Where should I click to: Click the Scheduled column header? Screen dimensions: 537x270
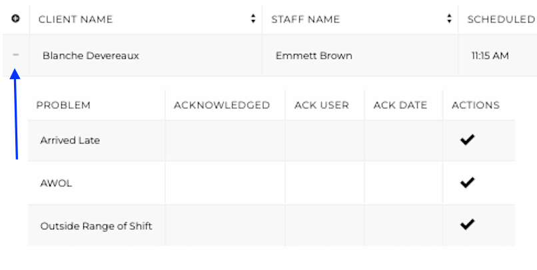pos(500,19)
